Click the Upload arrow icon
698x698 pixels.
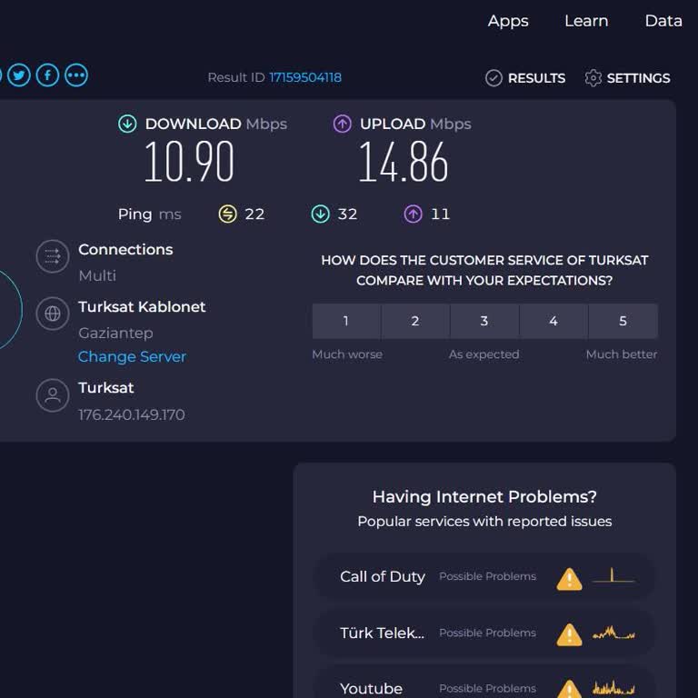(343, 124)
